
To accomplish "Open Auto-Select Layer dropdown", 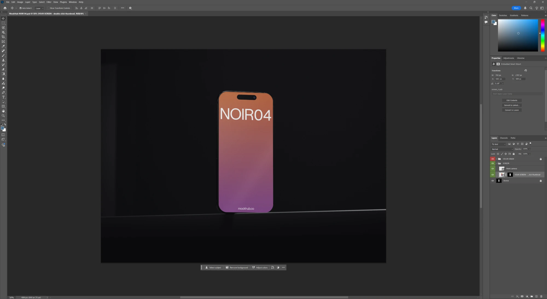I will (x=39, y=8).
